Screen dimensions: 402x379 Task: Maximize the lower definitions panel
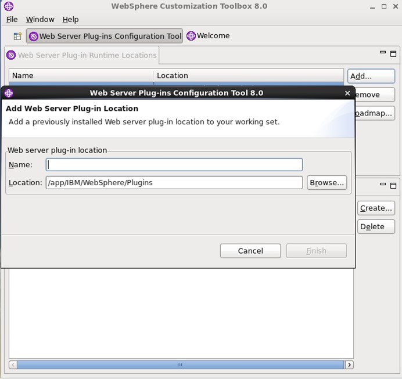(393, 186)
